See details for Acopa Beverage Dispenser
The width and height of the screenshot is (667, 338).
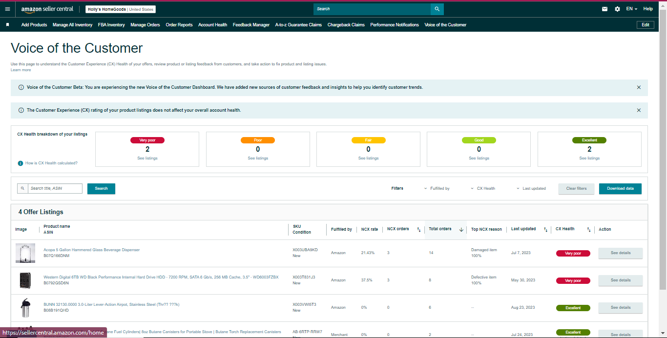tap(621, 253)
